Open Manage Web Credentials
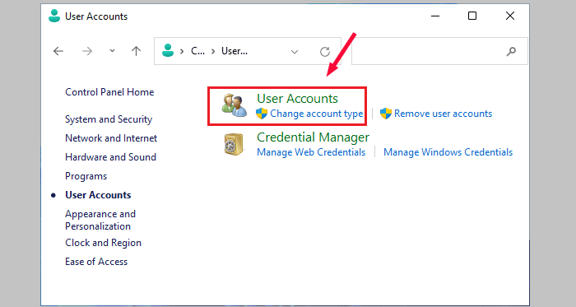Viewport: 576px width, 307px height. (311, 152)
